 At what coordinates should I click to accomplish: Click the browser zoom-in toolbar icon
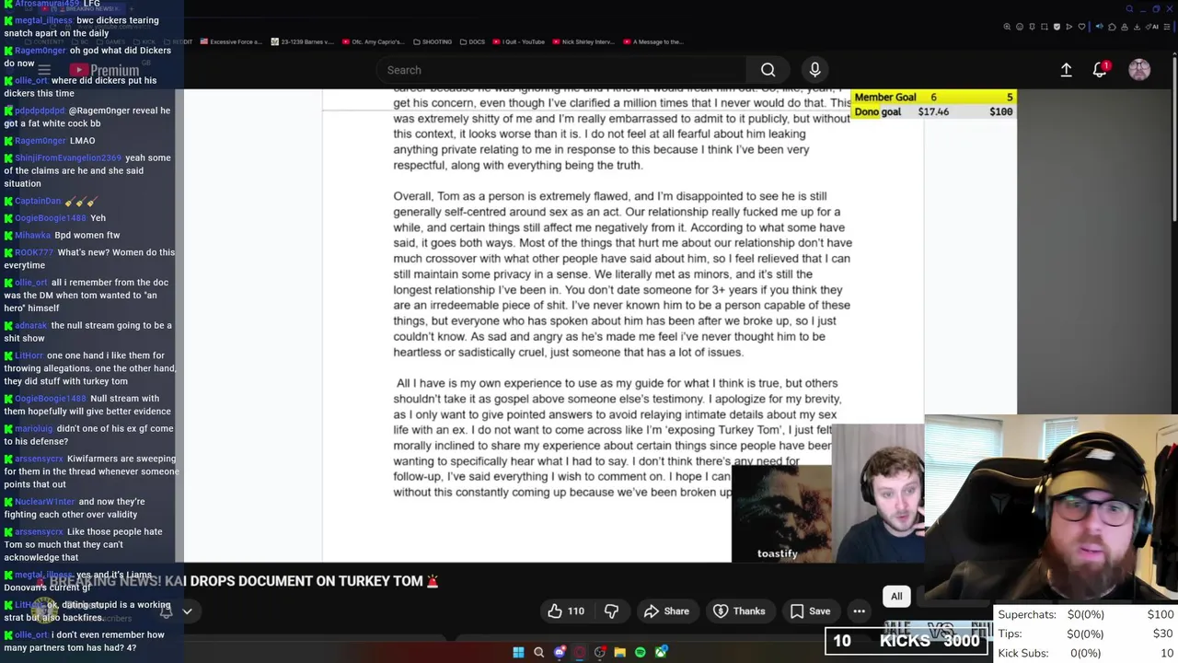(x=1007, y=27)
